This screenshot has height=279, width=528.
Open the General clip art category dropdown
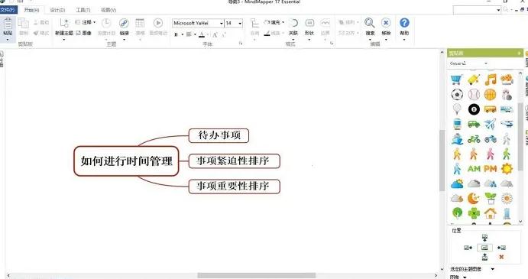pos(468,63)
